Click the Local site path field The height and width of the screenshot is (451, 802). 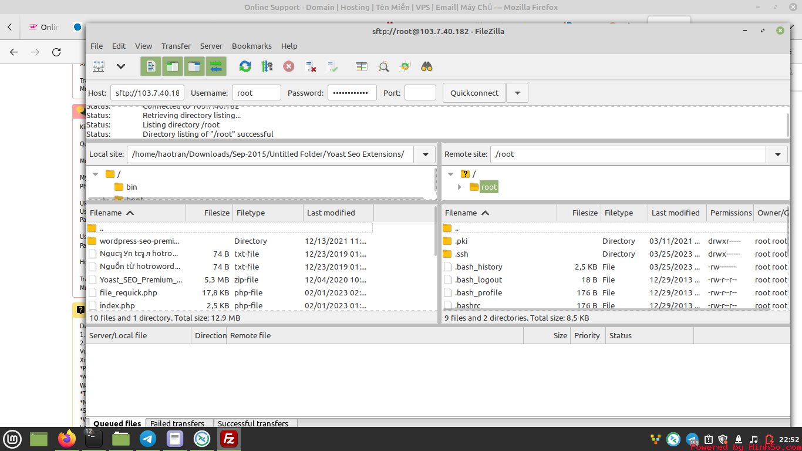tap(270, 154)
